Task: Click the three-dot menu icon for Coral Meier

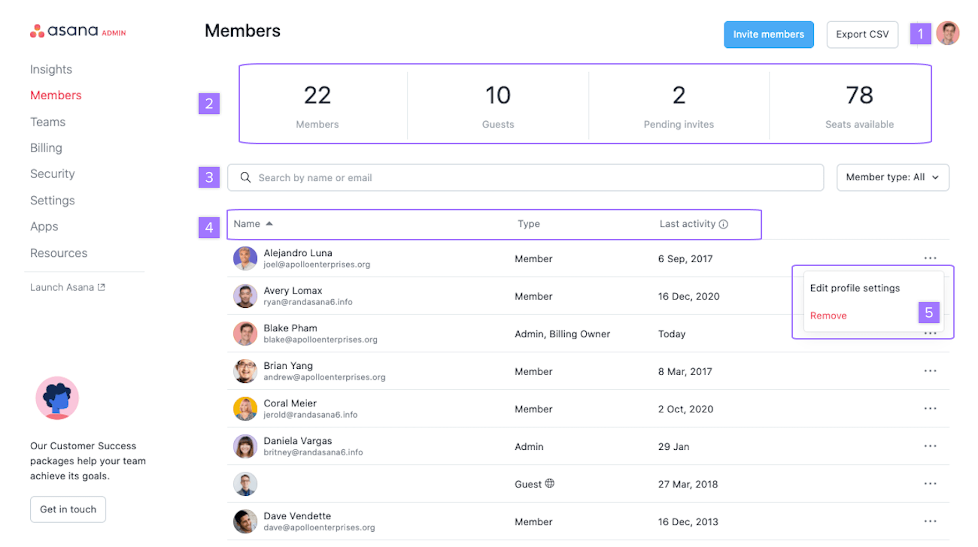Action: (930, 408)
